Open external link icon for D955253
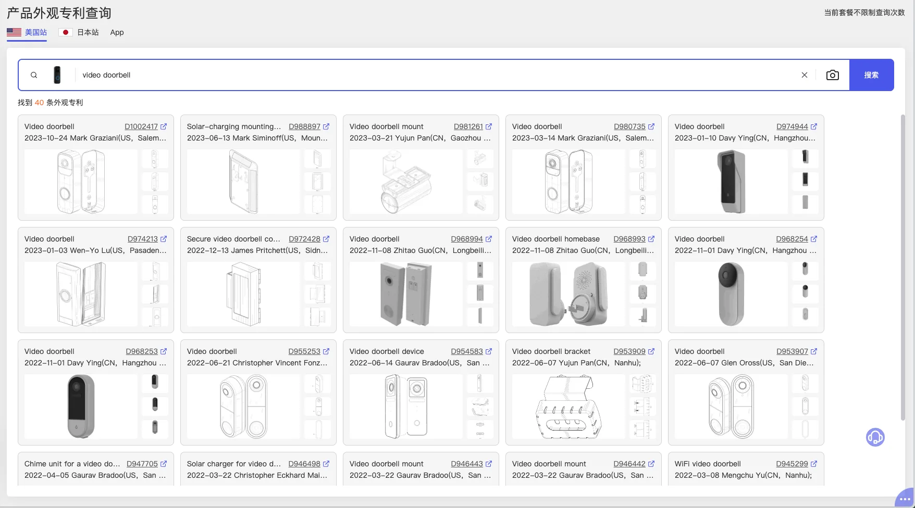Screen dimensions: 915x508 [326, 351]
